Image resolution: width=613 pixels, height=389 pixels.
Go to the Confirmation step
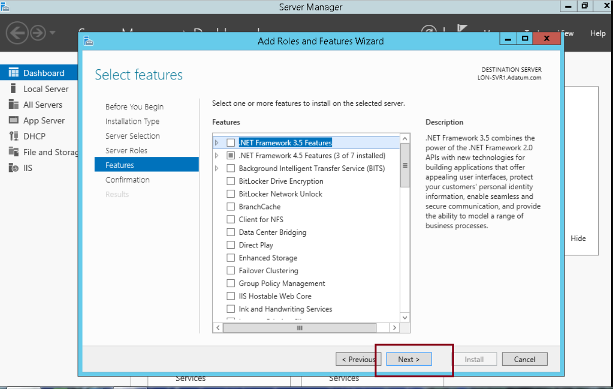pyautogui.click(x=127, y=180)
